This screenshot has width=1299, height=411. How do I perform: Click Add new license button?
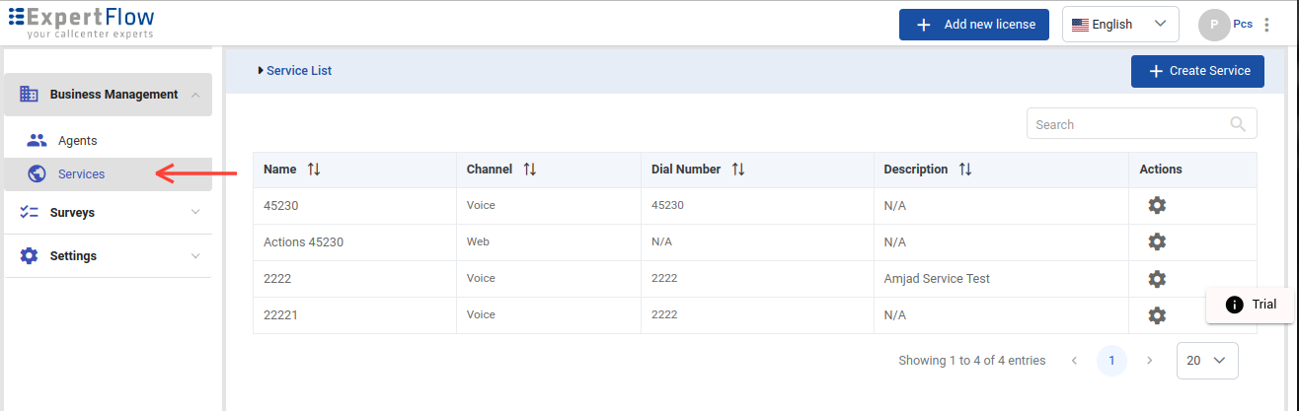pyautogui.click(x=972, y=25)
